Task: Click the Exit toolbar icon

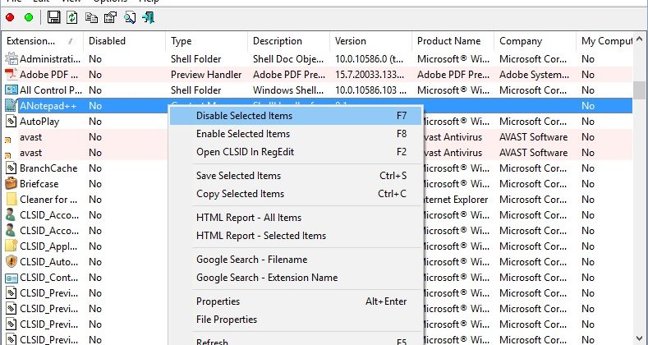Action: point(149,16)
